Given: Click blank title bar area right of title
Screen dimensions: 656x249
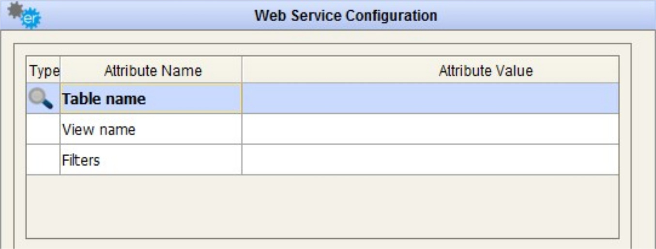Looking at the screenshot, I should pos(547,16).
